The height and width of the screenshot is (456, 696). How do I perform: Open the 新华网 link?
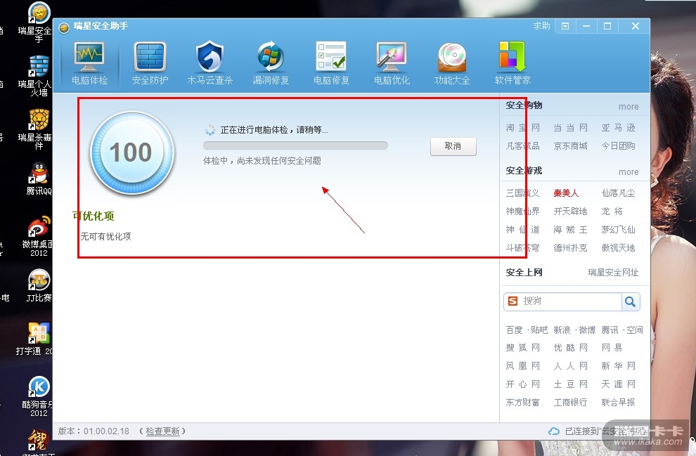click(x=619, y=365)
